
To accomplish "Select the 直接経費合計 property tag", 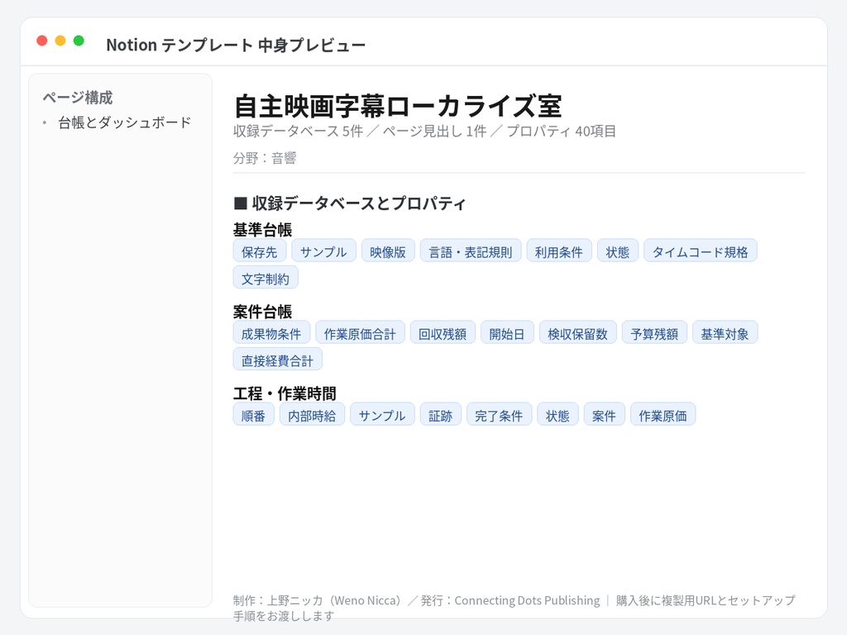I will click(278, 359).
